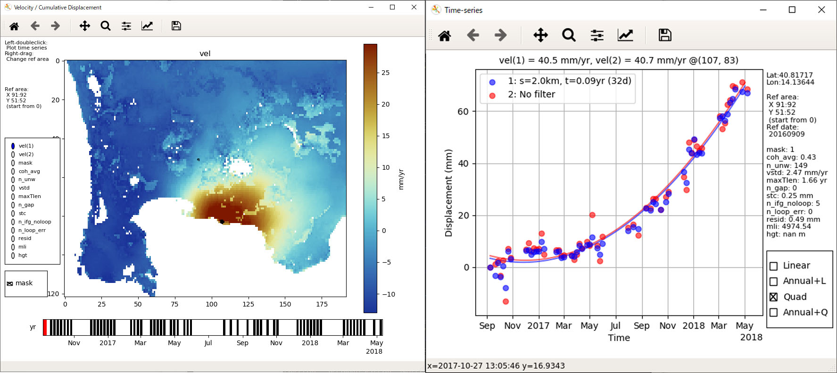Click 'Lat:40.81717' text in Time-series window
This screenshot has width=837, height=373.
click(x=789, y=75)
